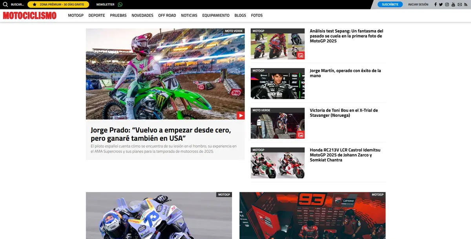471x239 pixels.
Task: Click the Jorge Martín Aprilia thumbnail
Action: (x=277, y=83)
